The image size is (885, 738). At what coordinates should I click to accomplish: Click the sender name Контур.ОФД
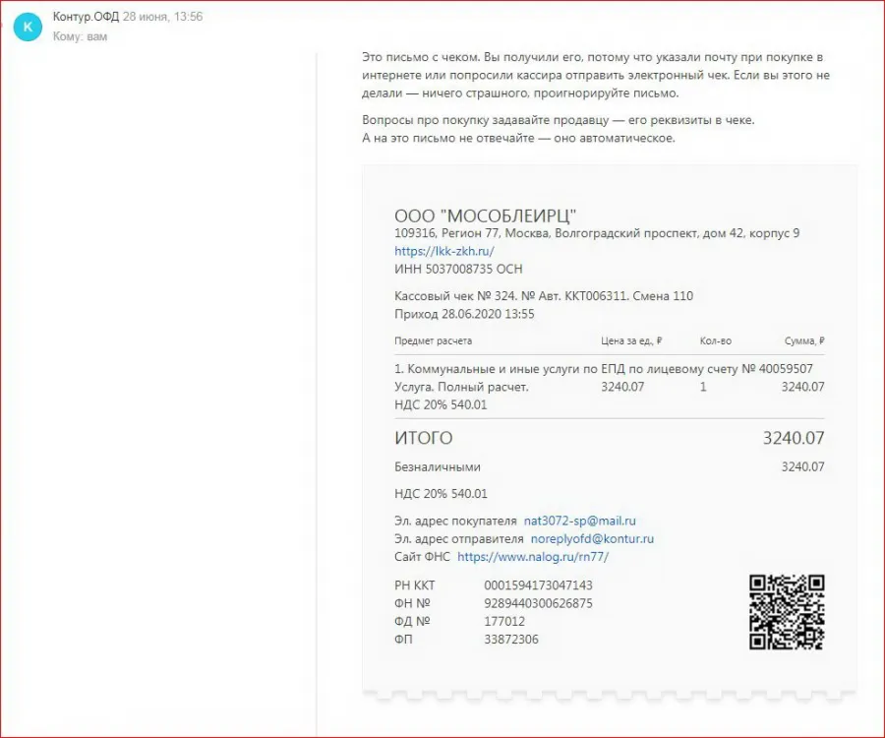(86, 17)
